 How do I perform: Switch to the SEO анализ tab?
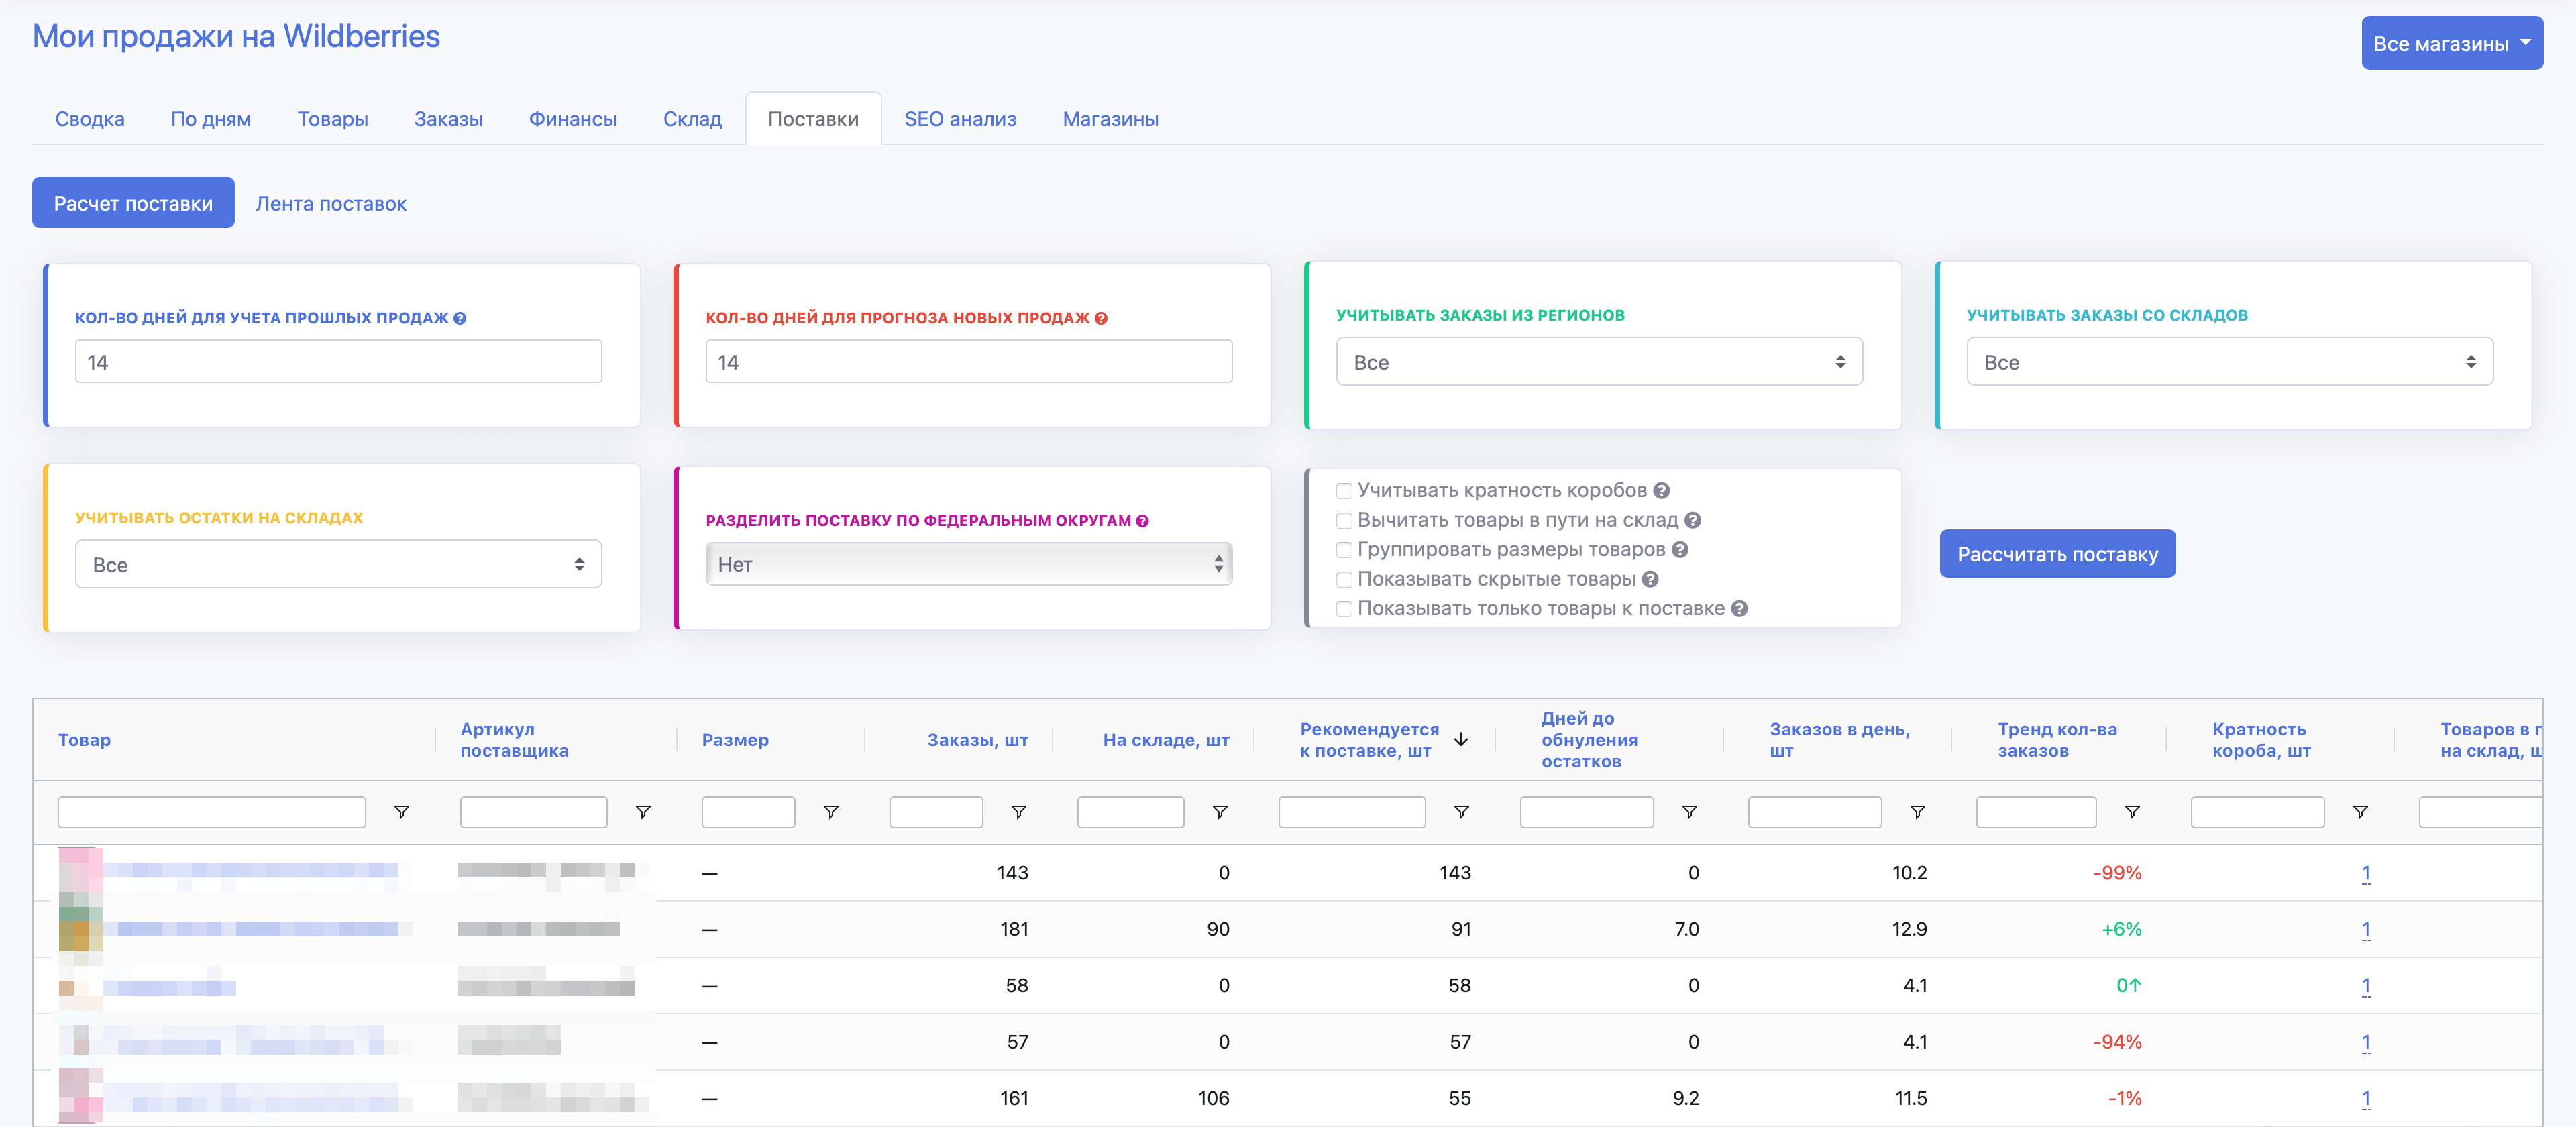point(960,118)
